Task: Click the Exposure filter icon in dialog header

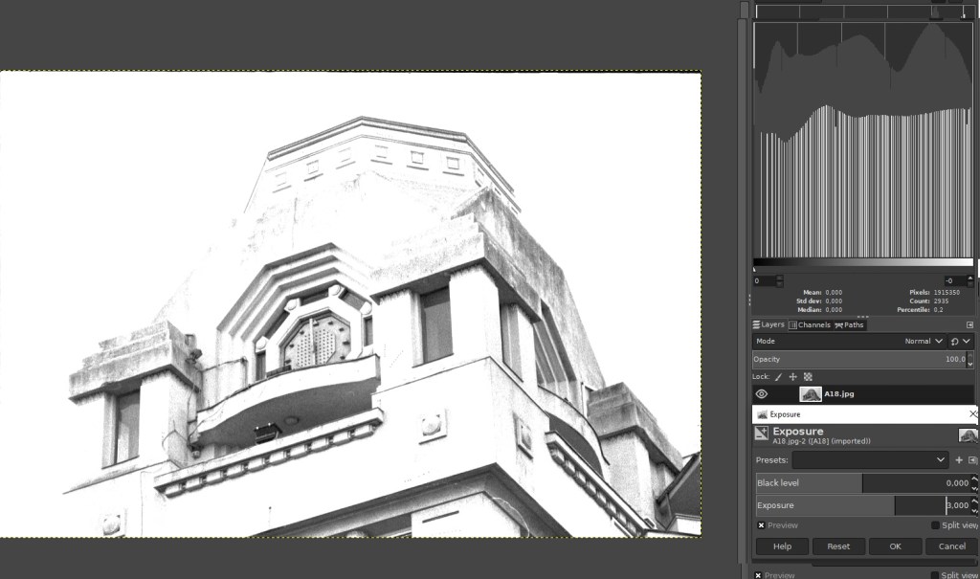Action: [762, 434]
